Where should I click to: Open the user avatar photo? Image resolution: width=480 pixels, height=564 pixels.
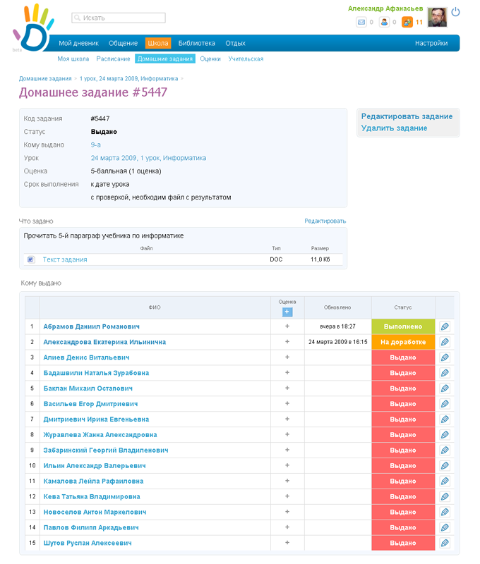pyautogui.click(x=438, y=18)
